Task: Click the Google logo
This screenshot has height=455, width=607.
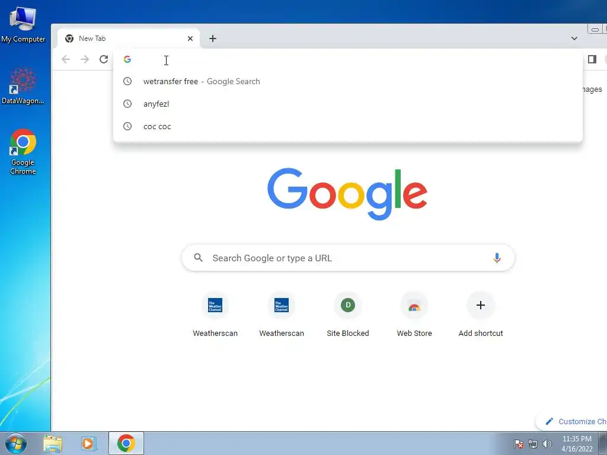Action: 347,194
